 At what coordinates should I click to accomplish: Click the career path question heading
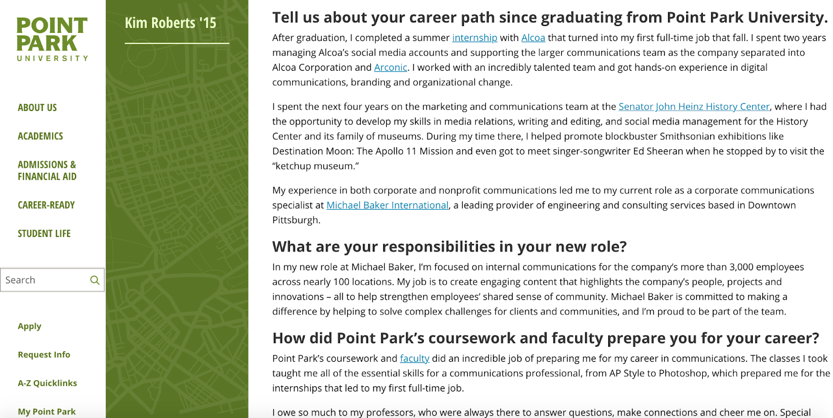pyautogui.click(x=550, y=18)
